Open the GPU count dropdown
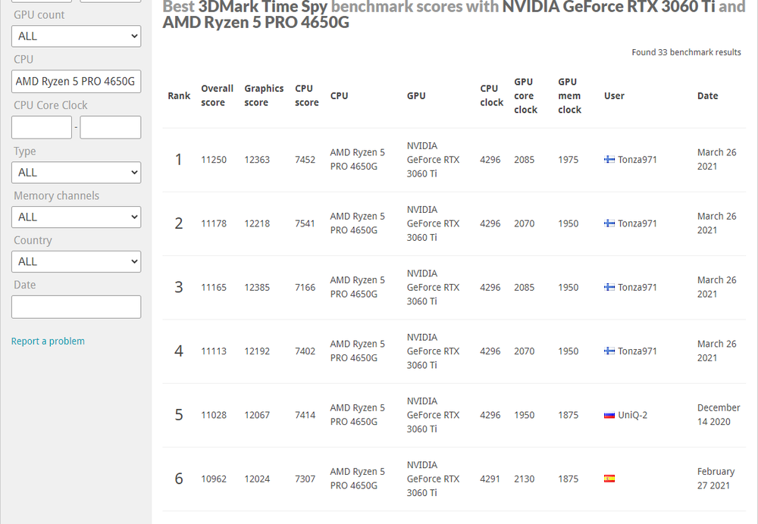 (76, 36)
